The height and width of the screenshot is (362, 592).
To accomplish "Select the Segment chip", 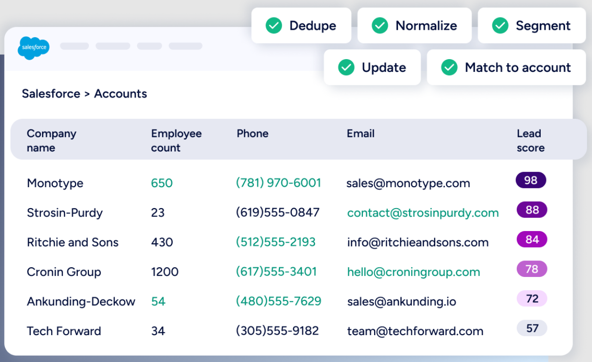I will tap(532, 25).
